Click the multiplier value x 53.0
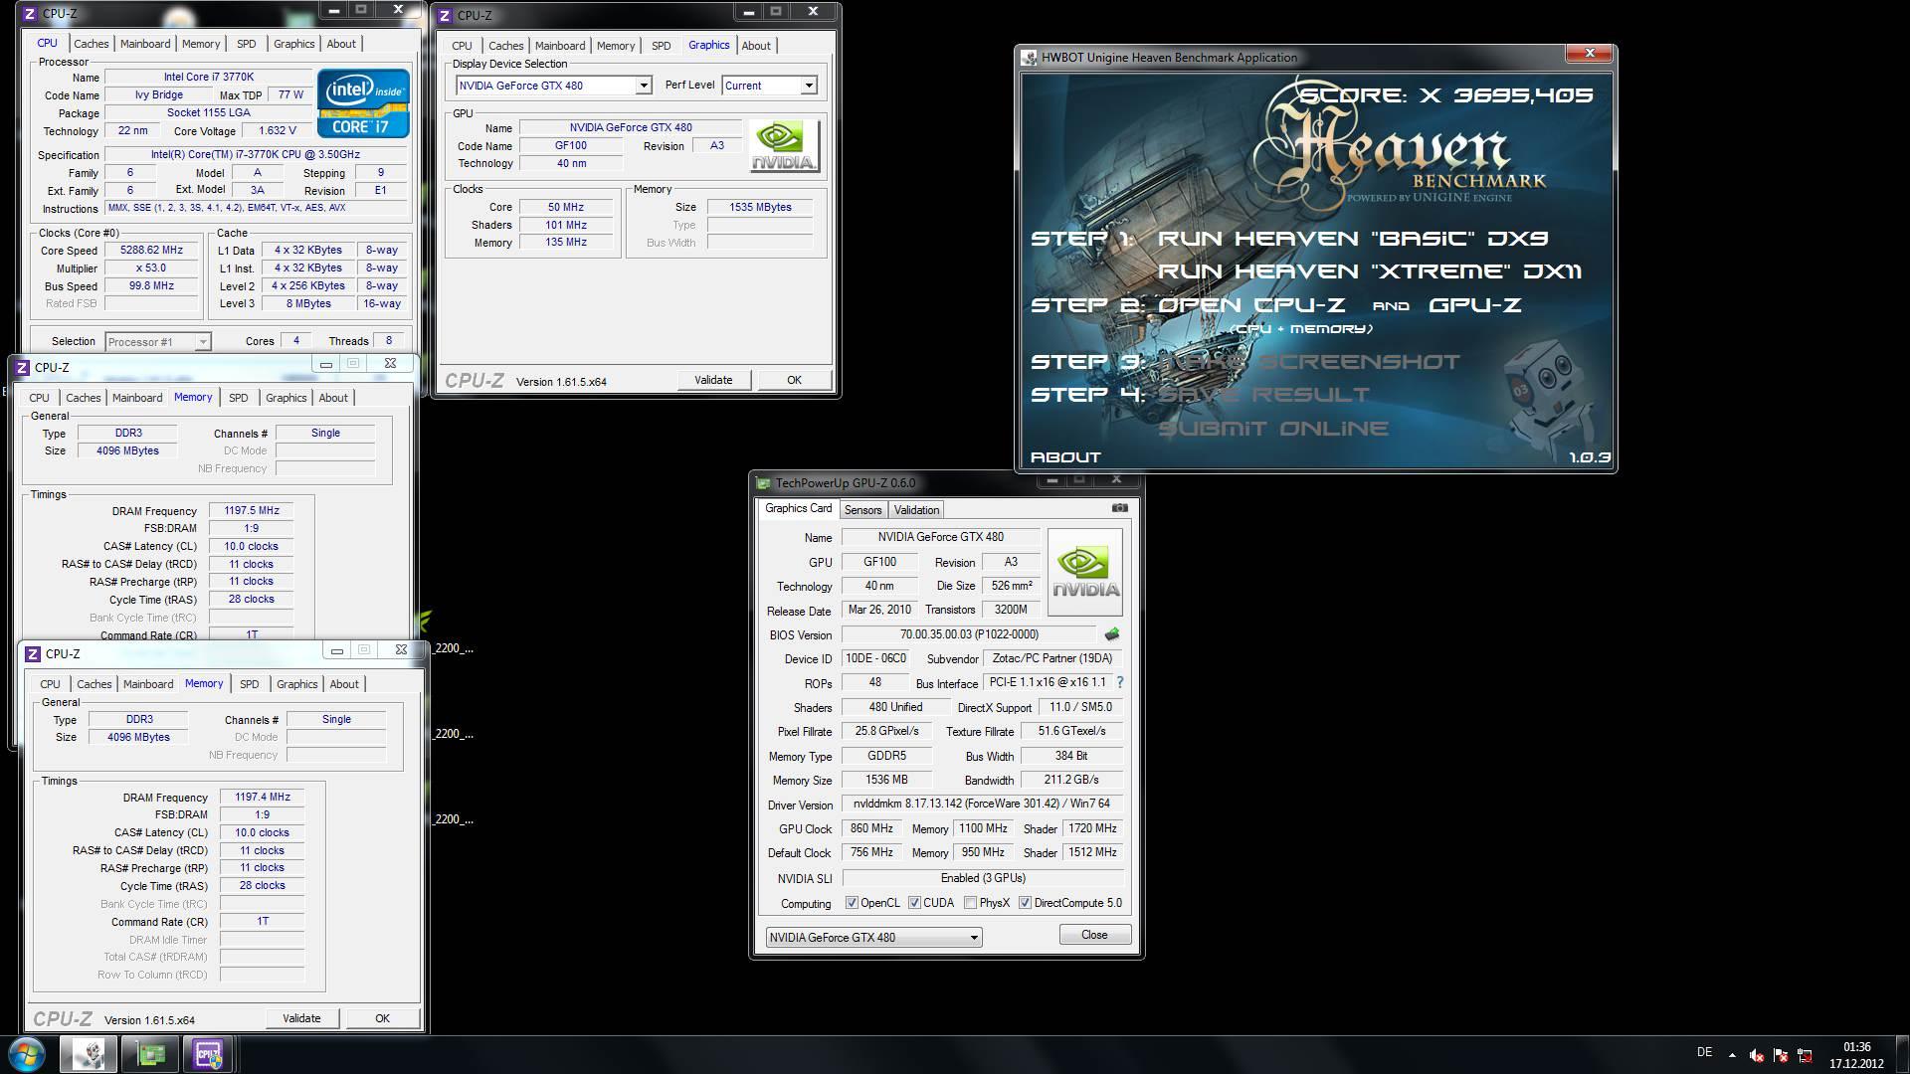This screenshot has height=1074, width=1910. point(151,268)
